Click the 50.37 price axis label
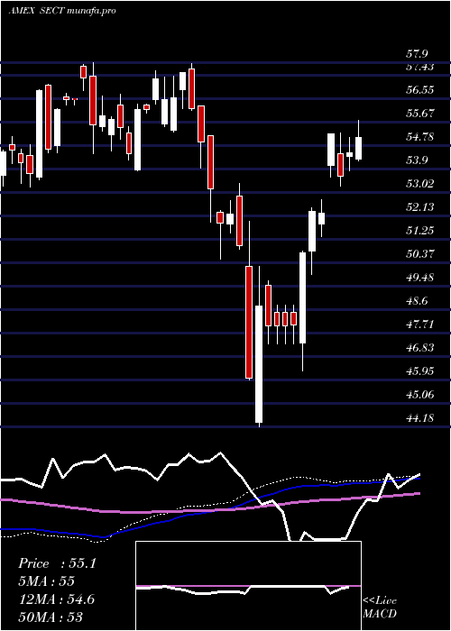Image resolution: width=451 pixels, height=631 pixels. [x=420, y=254]
